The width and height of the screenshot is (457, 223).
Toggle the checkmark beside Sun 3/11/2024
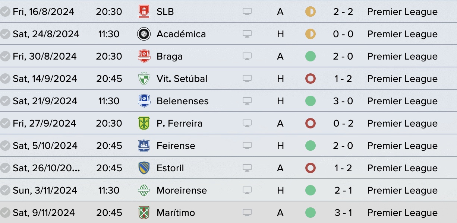coord(5,190)
